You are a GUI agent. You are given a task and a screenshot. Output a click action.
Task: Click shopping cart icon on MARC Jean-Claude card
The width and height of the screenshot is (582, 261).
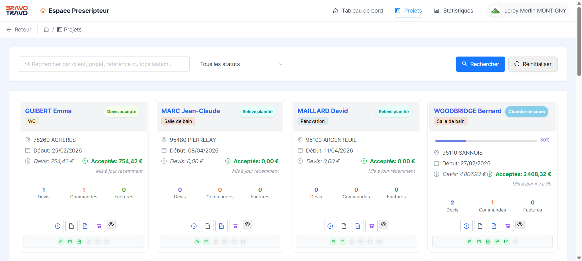coord(235,226)
